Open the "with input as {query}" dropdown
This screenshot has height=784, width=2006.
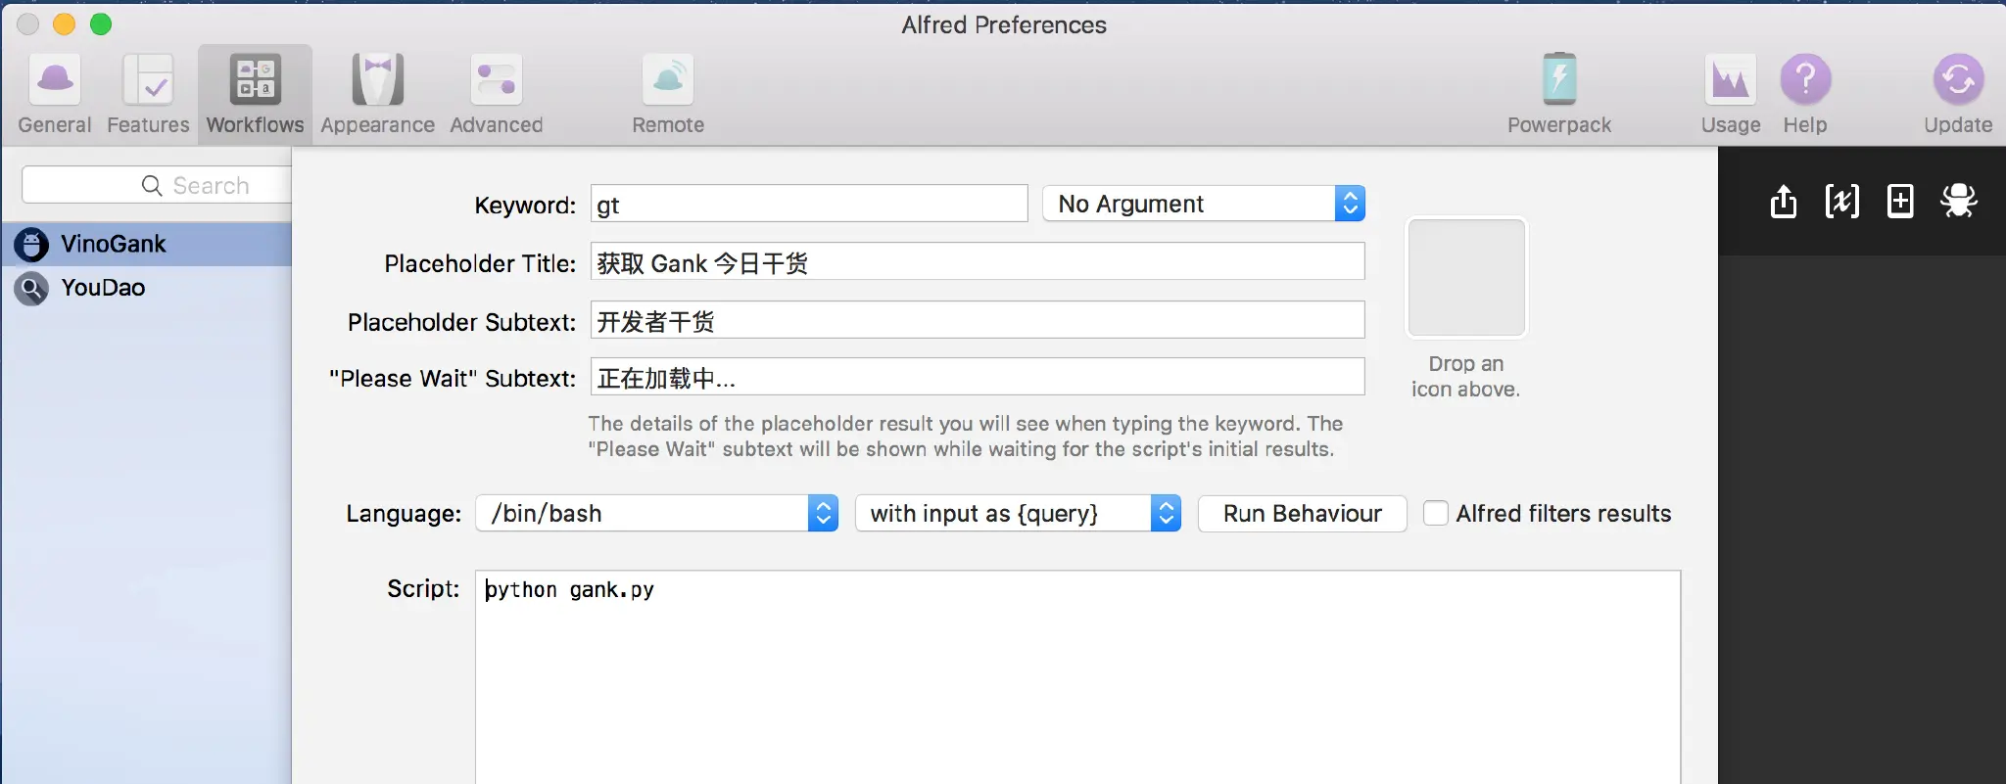point(1018,513)
